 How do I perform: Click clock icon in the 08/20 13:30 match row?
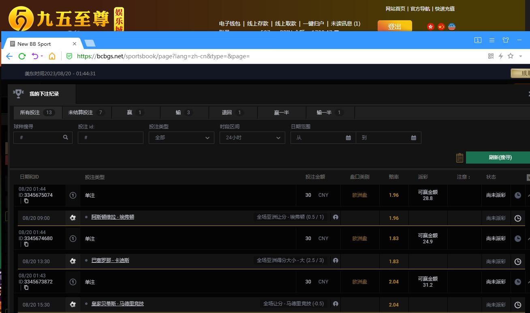pyautogui.click(x=518, y=262)
